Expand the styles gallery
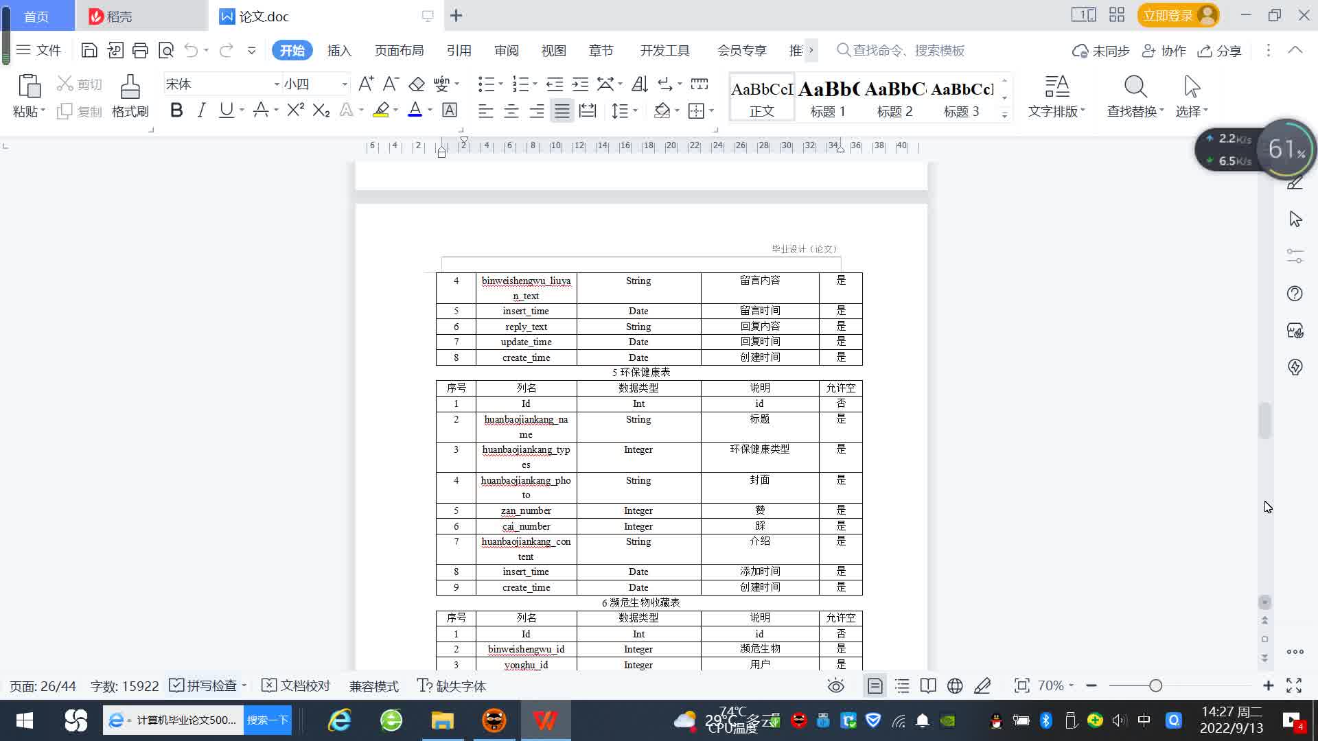1318x741 pixels. (x=1004, y=115)
